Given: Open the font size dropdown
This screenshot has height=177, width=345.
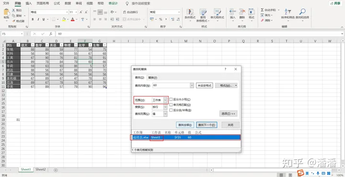Looking at the screenshot, I should pyautogui.click(x=76, y=12).
